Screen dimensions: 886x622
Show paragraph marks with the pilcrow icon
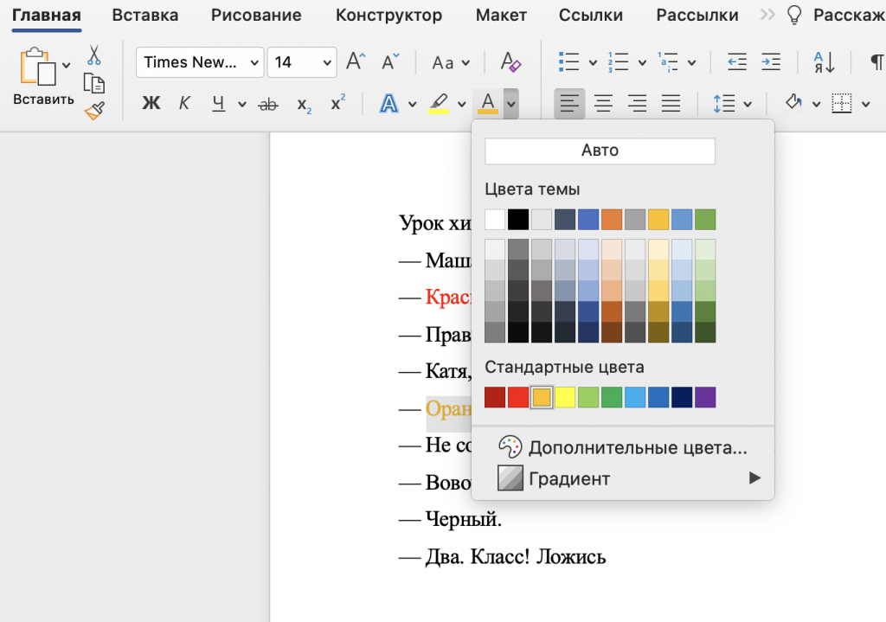tap(877, 61)
